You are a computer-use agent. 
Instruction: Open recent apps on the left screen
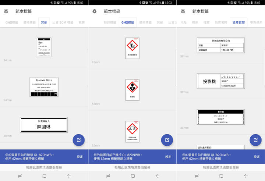click(20, 176)
